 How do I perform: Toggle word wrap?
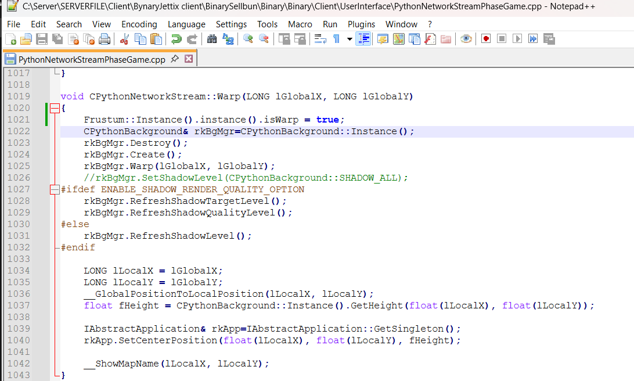point(320,39)
